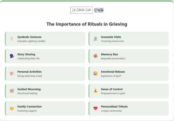Select the heading "The Importance of Rituals in Grieving"

(87, 24)
